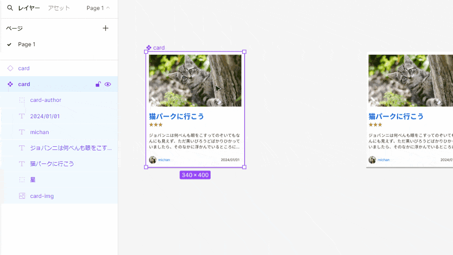453x255 pixels.
Task: Click the four-diamond component icon of selected card
Action: coord(10,84)
